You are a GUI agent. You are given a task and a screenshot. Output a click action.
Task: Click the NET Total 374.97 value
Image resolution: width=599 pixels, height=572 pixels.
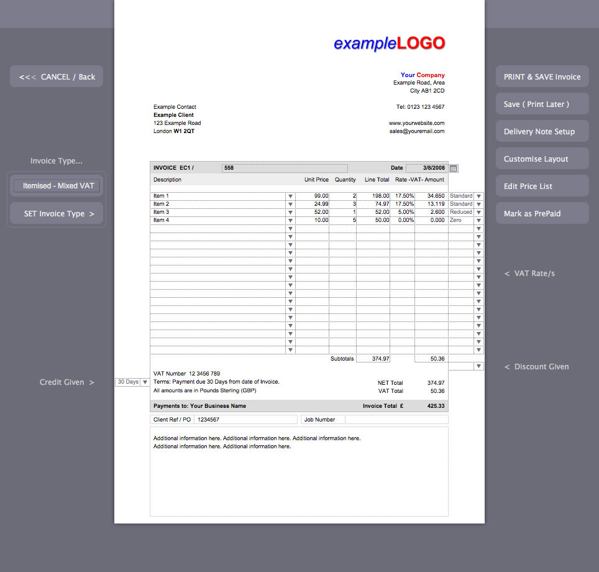[436, 383]
